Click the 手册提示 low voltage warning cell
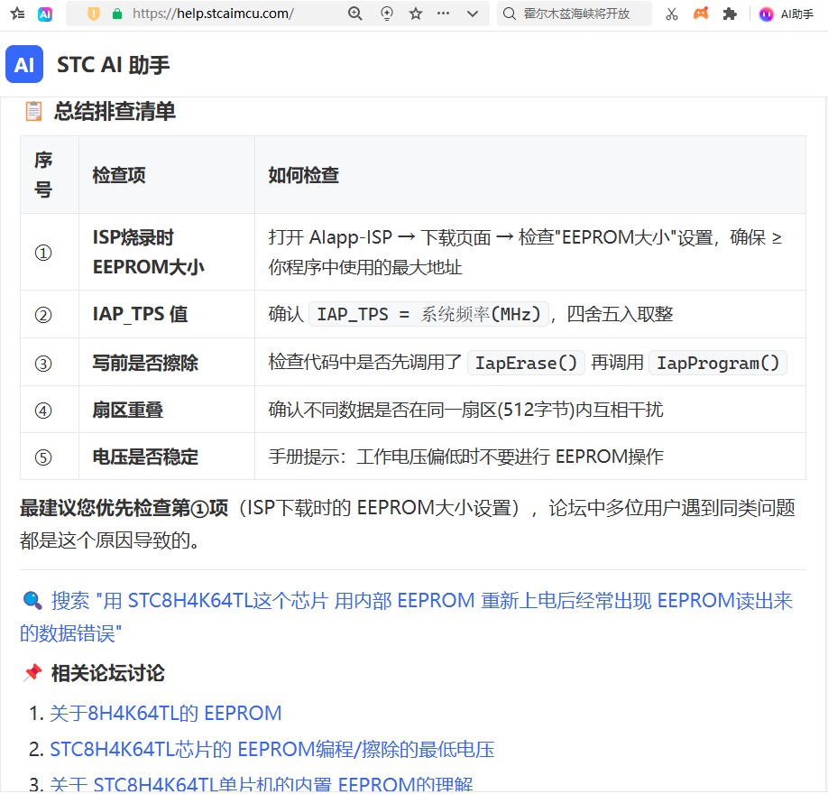 [x=530, y=457]
